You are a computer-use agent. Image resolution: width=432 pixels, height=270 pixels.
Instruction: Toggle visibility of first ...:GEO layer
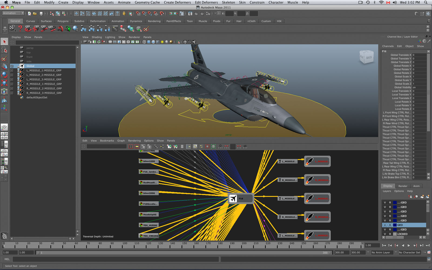[x=385, y=202]
